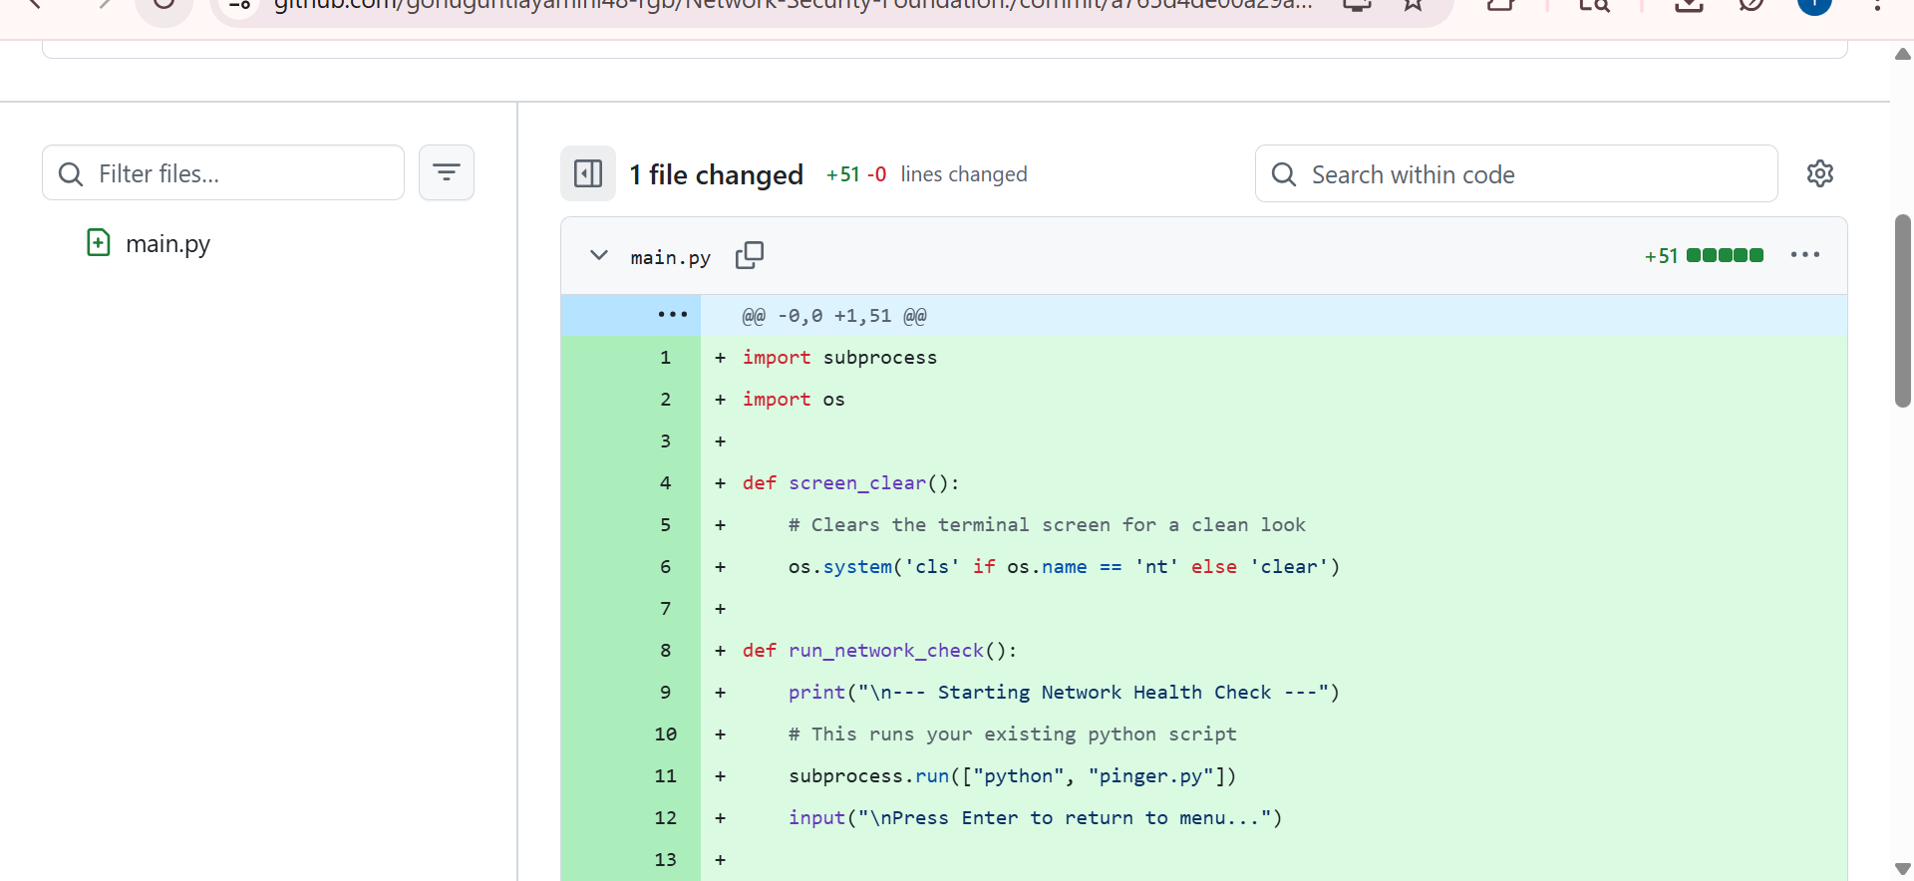
Task: Select main.py in the file tree
Action: 167,243
